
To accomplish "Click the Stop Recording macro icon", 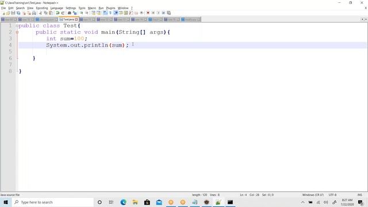I will pyautogui.click(x=153, y=13).
